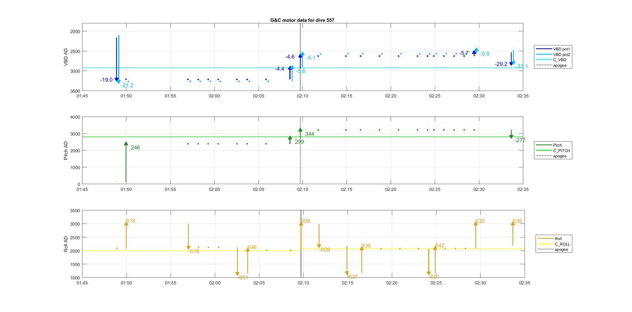Viewport: 632px width, 312px height.
Task: Click the 'Pitch AD' y-axis label
Action: [65, 150]
